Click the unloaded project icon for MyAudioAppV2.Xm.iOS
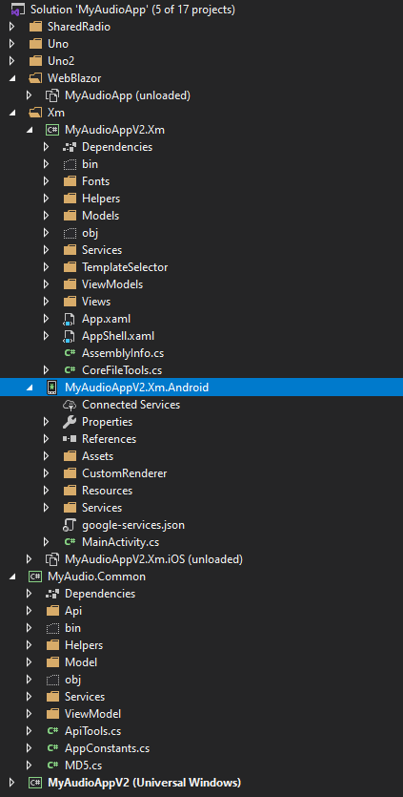The height and width of the screenshot is (797, 403). click(52, 559)
